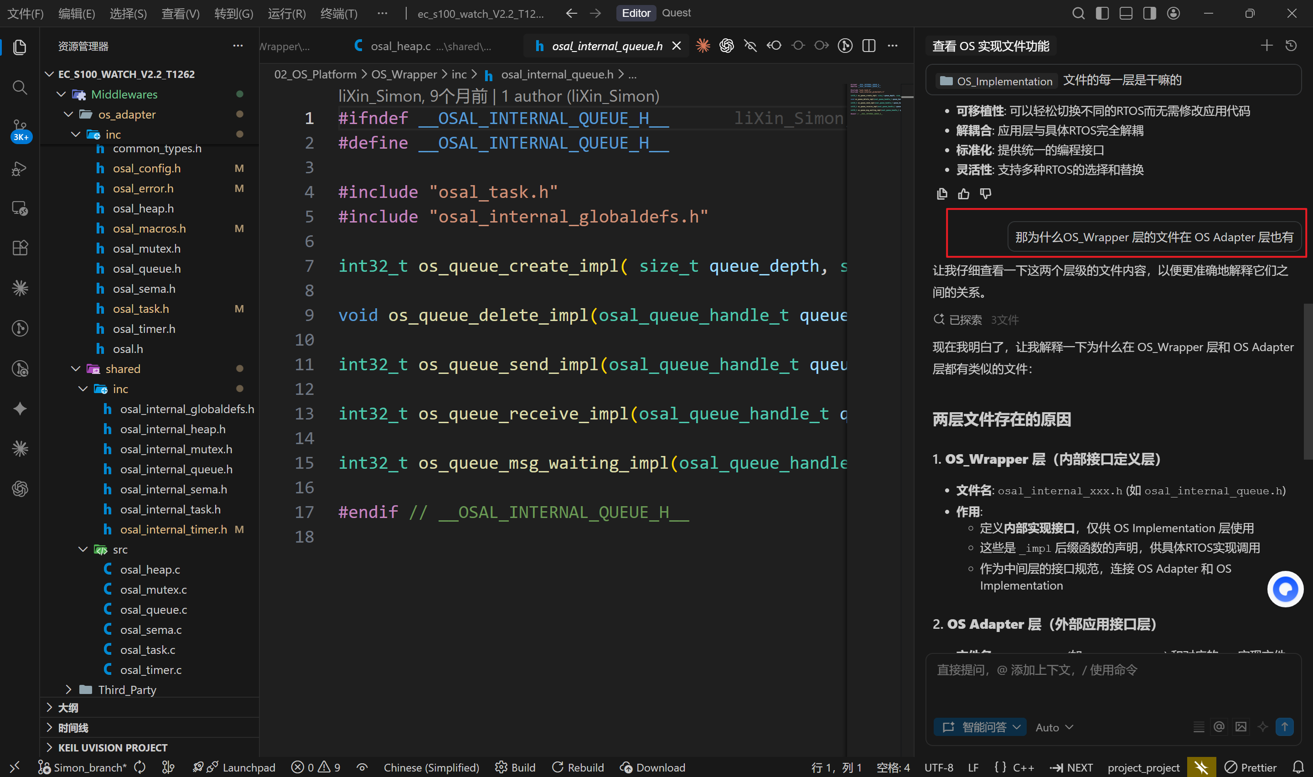Image resolution: width=1313 pixels, height=777 pixels.
Task: Open the Search view in activity bar
Action: coord(20,88)
